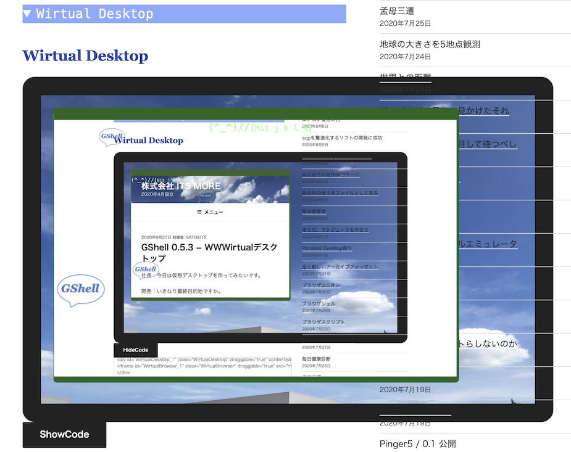The image size is (571, 452).
Task: Open the Parallels Desktop祭り link
Action: pyautogui.click(x=327, y=248)
